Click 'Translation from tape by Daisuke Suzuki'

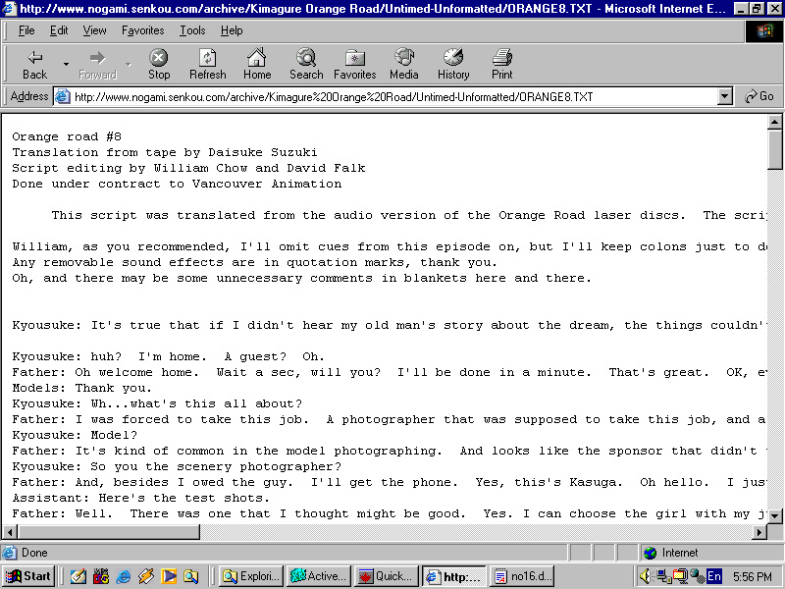(165, 152)
